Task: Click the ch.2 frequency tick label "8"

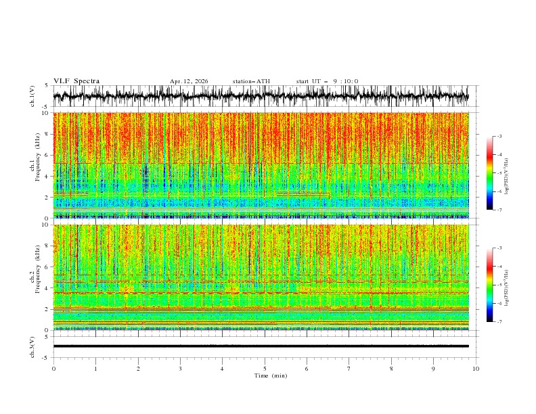Action: [47, 246]
